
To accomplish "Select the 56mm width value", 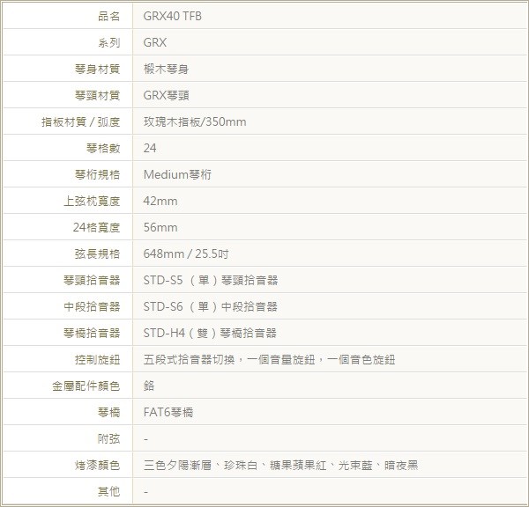I will (160, 227).
